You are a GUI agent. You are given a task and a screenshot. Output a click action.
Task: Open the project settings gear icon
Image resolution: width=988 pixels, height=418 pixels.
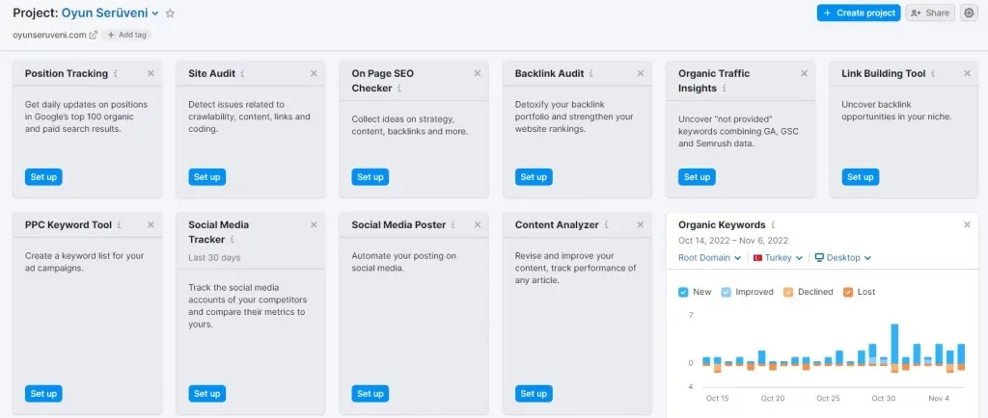[x=969, y=13]
